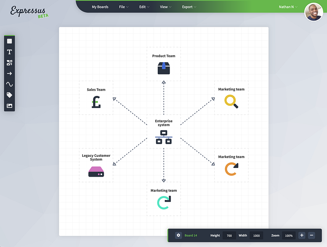Click the orange circular arrow icon
This screenshot has width=327, height=247.
pos(232,169)
